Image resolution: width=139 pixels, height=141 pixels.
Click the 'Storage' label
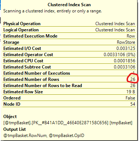point(11,42)
